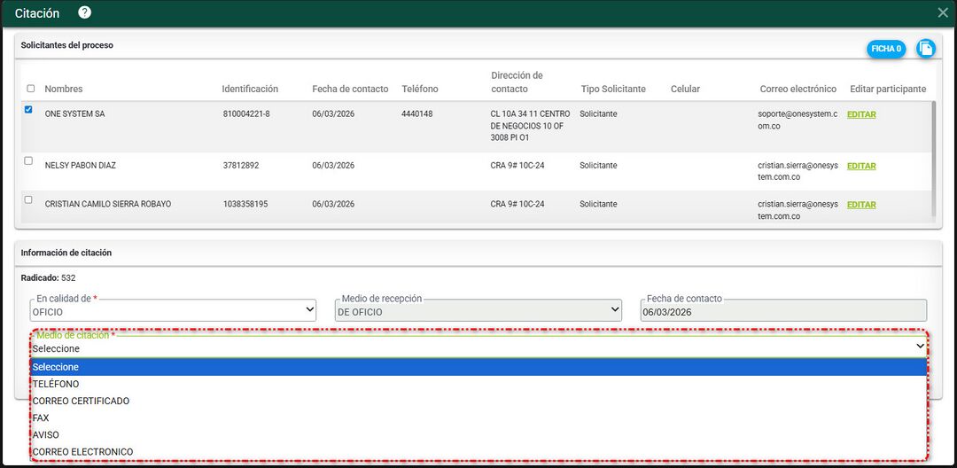The image size is (957, 468).
Task: Click EDITAR for CRISTIAN CAMILO SIERRA ROBAYO
Action: pyautogui.click(x=860, y=205)
